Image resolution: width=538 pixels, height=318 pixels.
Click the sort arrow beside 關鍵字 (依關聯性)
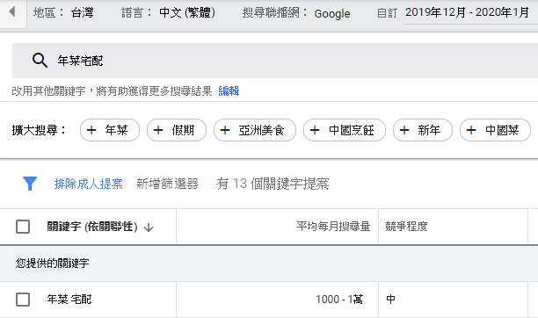coord(149,228)
